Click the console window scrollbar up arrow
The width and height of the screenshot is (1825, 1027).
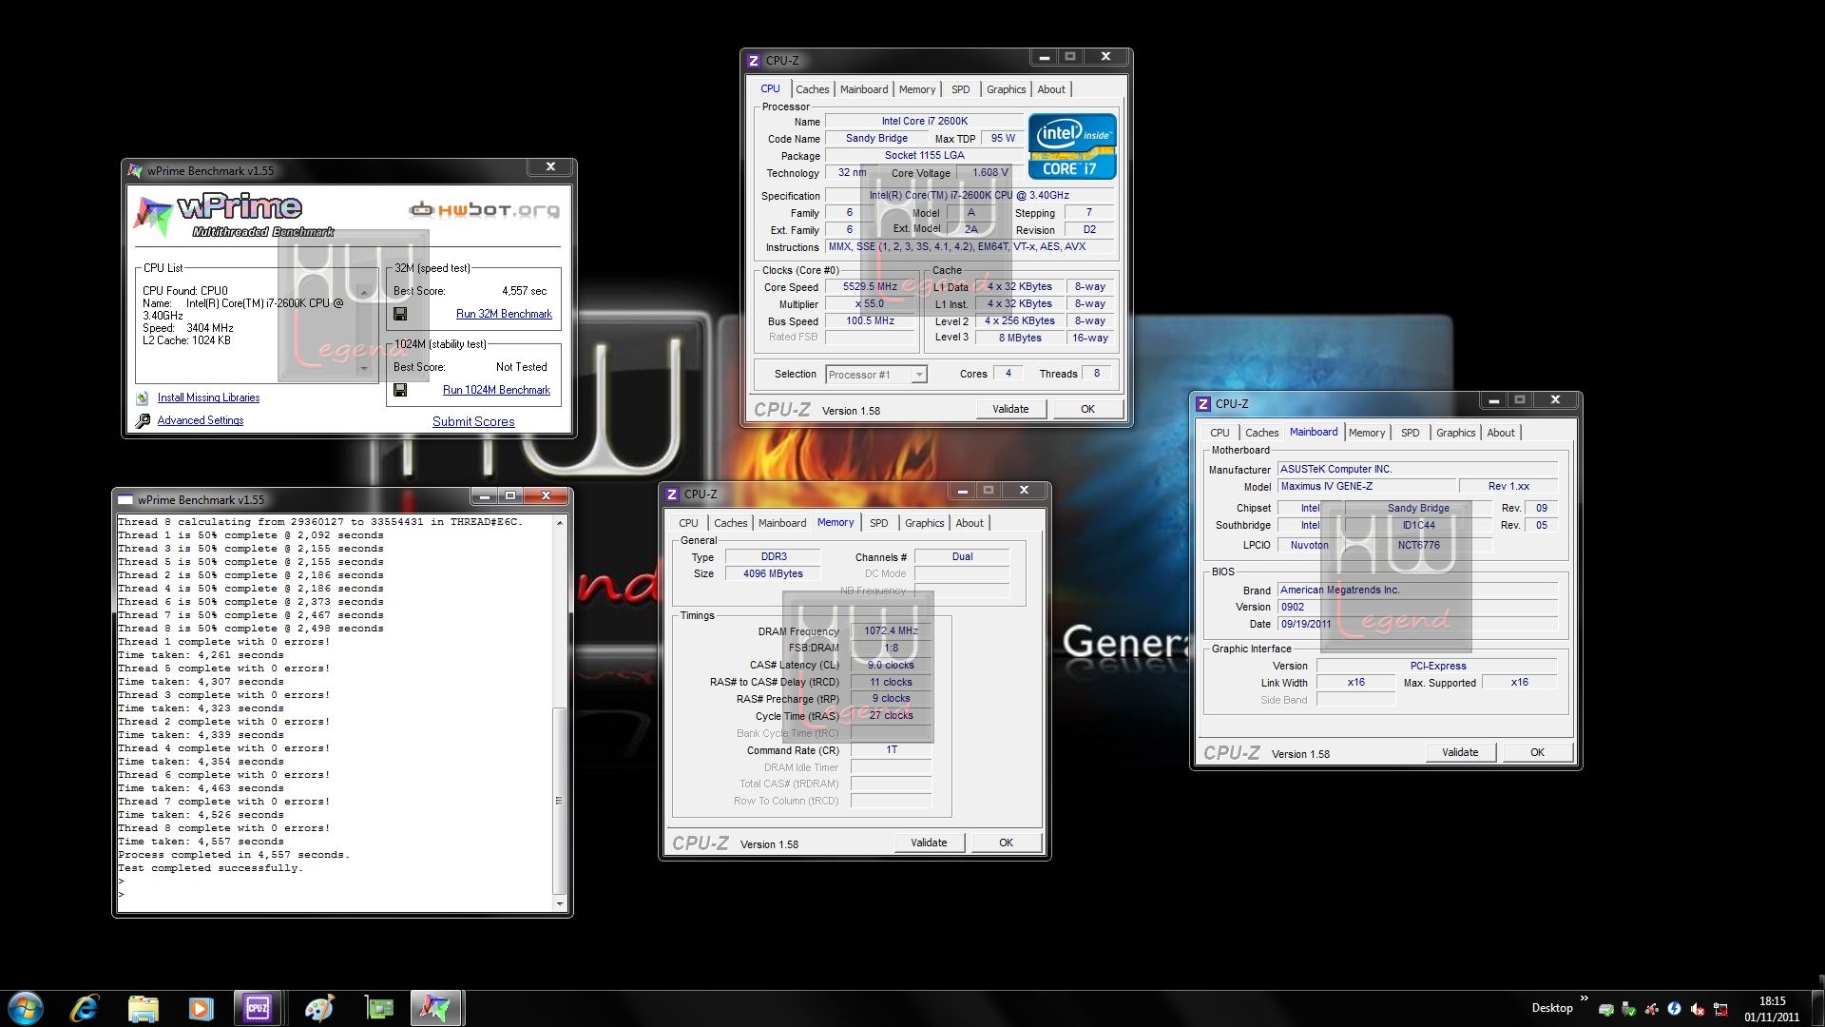pyautogui.click(x=560, y=522)
